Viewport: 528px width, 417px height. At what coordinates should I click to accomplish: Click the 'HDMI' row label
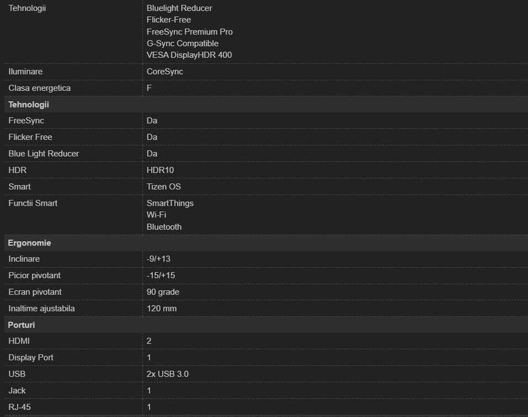tap(19, 341)
